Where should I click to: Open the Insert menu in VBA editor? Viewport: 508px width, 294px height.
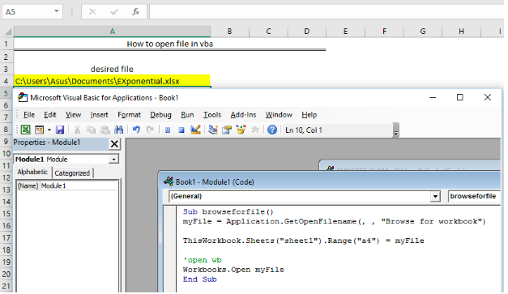point(99,115)
